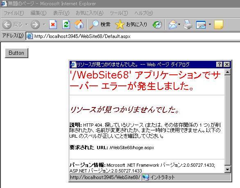Open the History clock icon
This screenshot has width=240, height=188.
(x=157, y=25)
